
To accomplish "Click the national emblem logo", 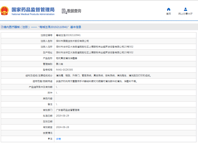I will 5,11.
